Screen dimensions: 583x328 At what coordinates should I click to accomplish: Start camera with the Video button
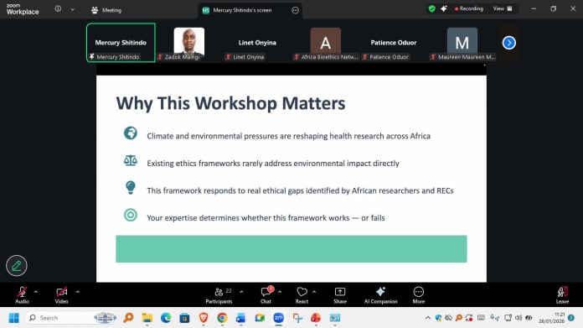coord(62,295)
